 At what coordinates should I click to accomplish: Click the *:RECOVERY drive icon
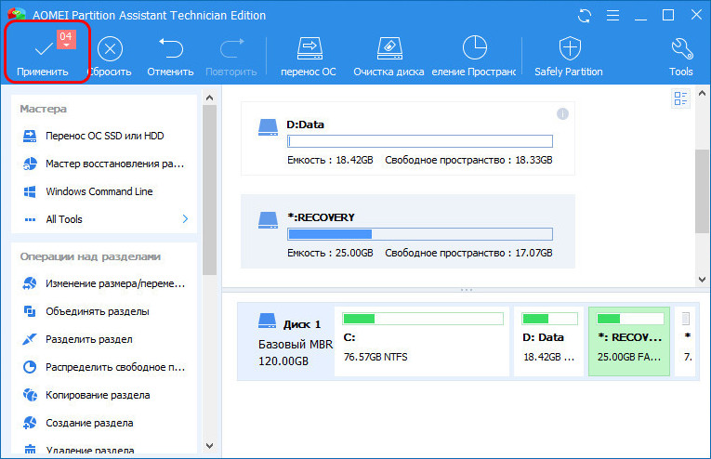pyautogui.click(x=268, y=220)
